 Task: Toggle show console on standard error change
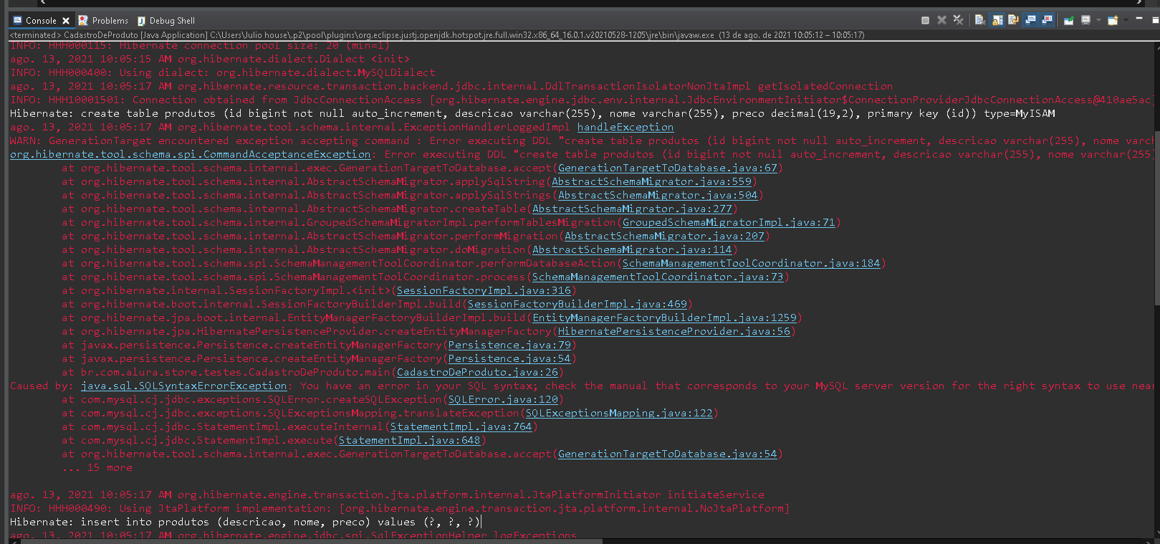(x=1047, y=20)
